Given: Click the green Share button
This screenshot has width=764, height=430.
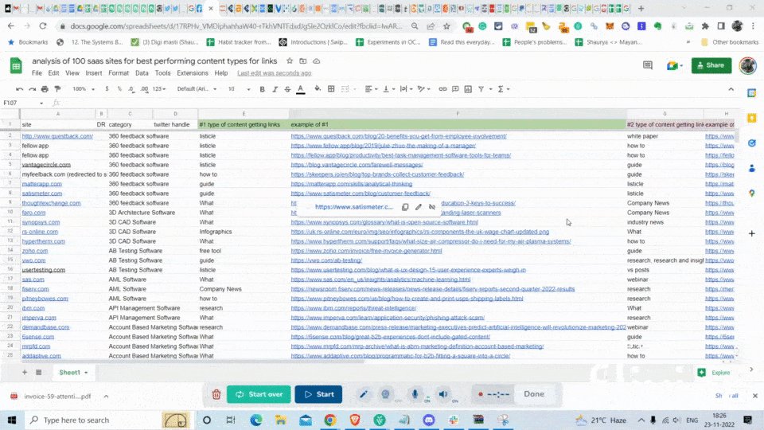Looking at the screenshot, I should [711, 65].
